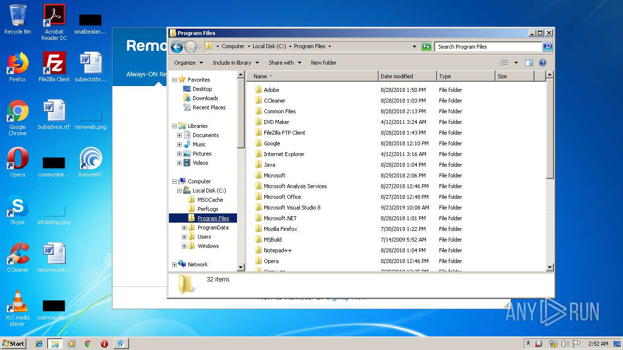Screen dimensions: 623x350
Task: Toggle the preview pane icon
Action: point(529,63)
